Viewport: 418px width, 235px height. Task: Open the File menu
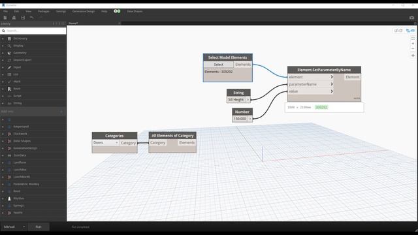pos(5,12)
